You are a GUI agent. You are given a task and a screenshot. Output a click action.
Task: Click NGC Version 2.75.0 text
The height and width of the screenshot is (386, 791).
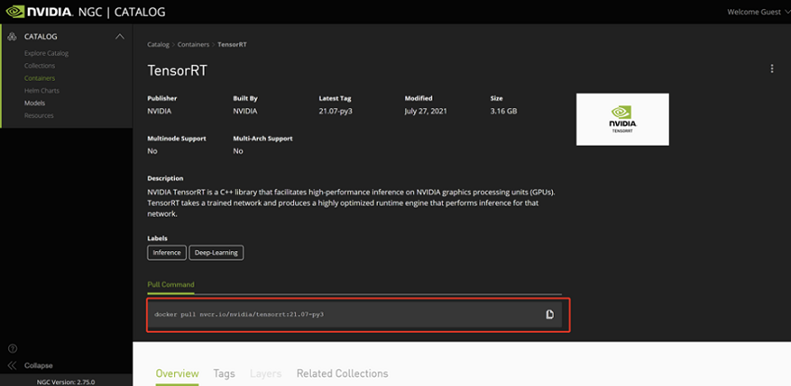pyautogui.click(x=66, y=382)
